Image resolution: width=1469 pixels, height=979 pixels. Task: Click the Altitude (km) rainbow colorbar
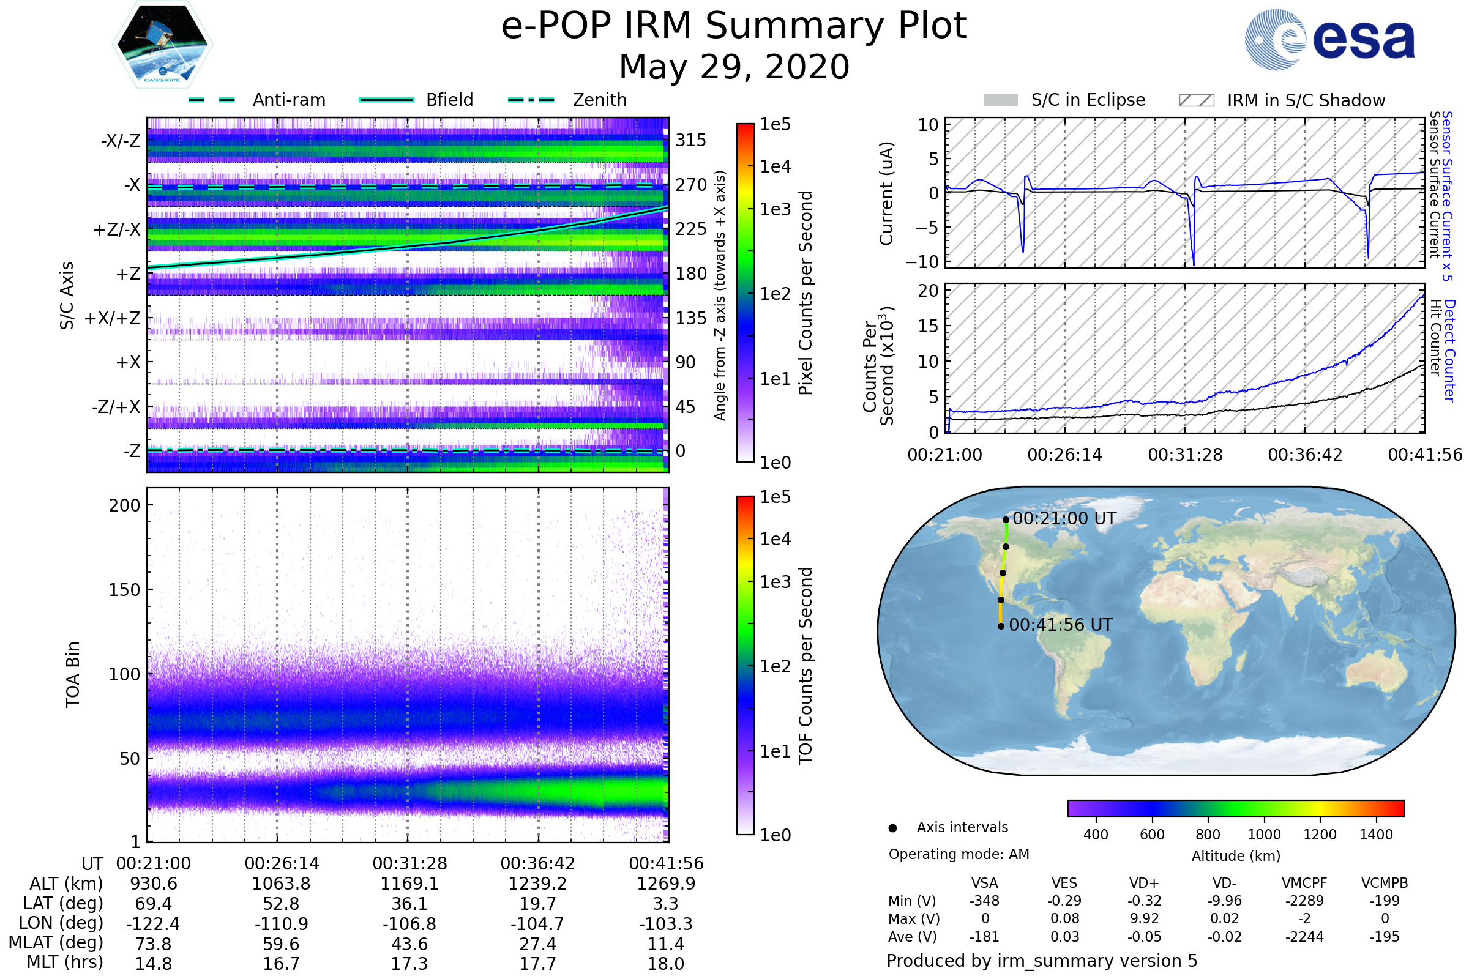(x=1235, y=808)
